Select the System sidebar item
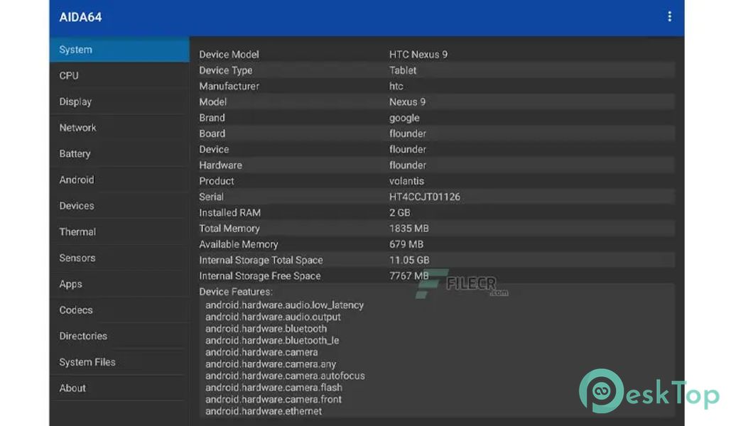This screenshot has height=426, width=736. (119, 49)
